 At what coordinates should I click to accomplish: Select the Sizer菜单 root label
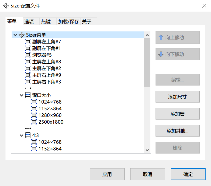36,35
